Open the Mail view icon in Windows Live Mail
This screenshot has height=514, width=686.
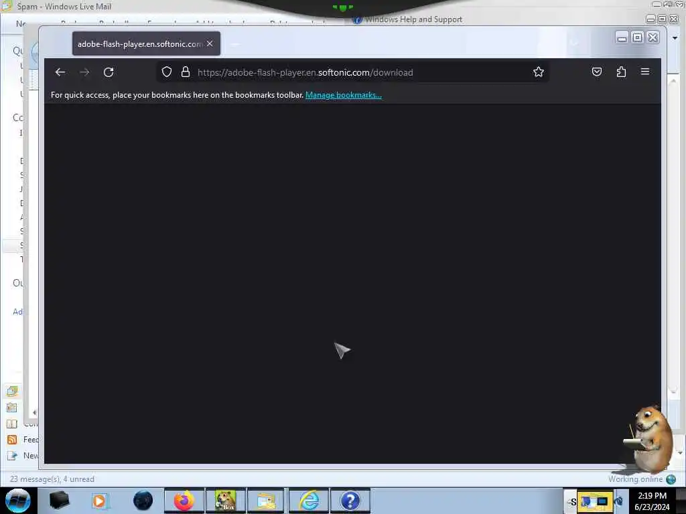[12, 391]
